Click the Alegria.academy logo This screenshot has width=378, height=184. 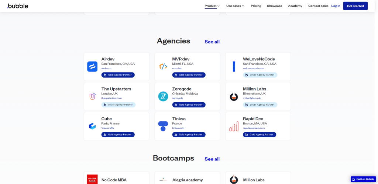click(x=163, y=180)
